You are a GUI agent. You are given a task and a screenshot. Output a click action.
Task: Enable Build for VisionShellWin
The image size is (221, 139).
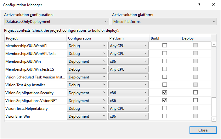coord(164,116)
